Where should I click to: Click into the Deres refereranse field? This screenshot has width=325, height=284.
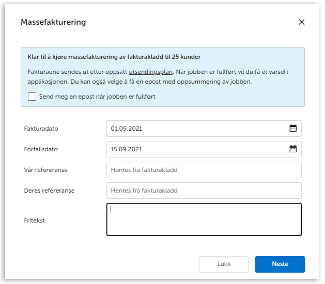click(x=204, y=191)
